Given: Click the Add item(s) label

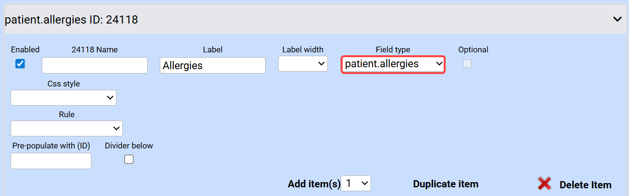Looking at the screenshot, I should [x=314, y=184].
